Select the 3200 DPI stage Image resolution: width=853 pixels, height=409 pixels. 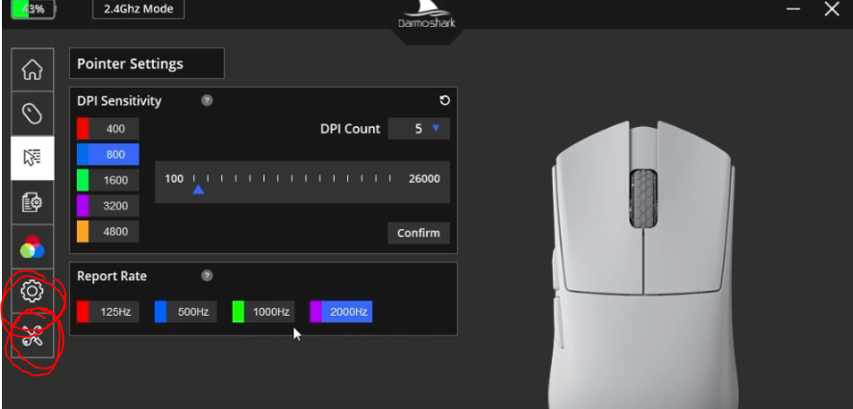[108, 206]
